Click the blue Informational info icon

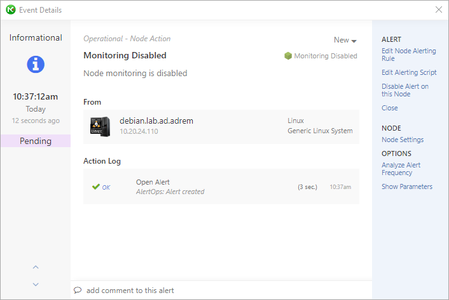(36, 64)
